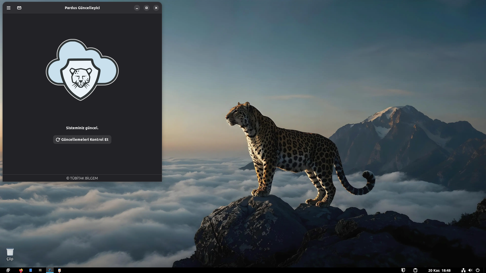Launch Firefox from the taskbar
The height and width of the screenshot is (273, 486).
point(21,270)
